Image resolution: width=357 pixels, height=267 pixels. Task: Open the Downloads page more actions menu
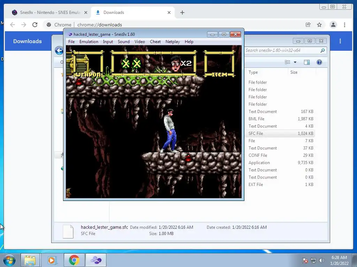(340, 41)
